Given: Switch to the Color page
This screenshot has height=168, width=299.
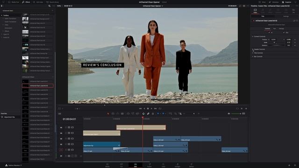Looking at the screenshot, I should point(164,165).
